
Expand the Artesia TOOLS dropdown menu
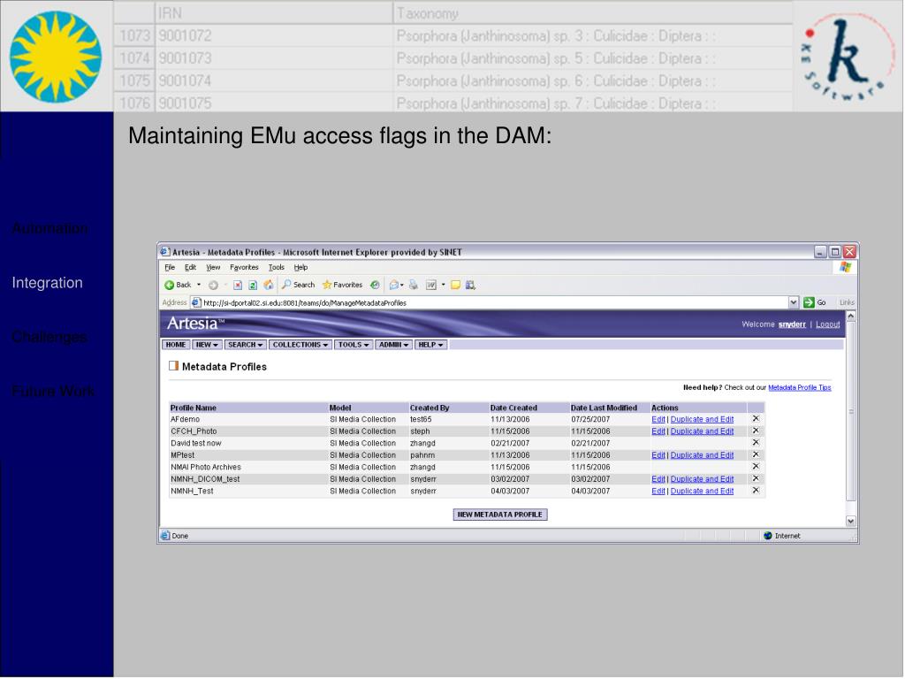coord(354,346)
